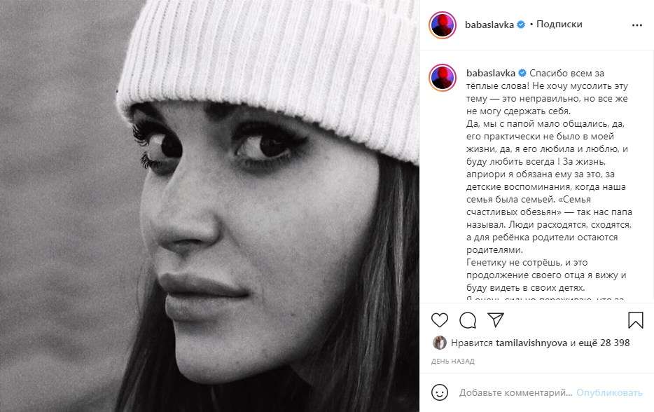Click the header babaslavka profile avatar
The width and height of the screenshot is (654, 412).
[x=442, y=25]
